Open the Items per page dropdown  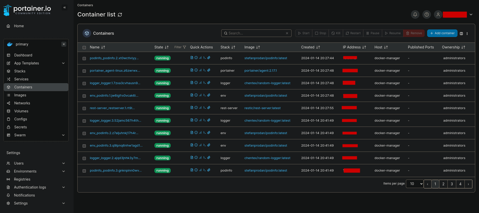(x=415, y=184)
